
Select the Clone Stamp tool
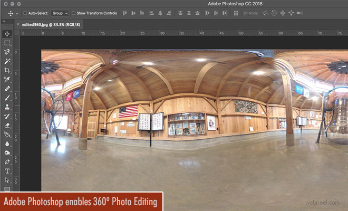click(7, 107)
